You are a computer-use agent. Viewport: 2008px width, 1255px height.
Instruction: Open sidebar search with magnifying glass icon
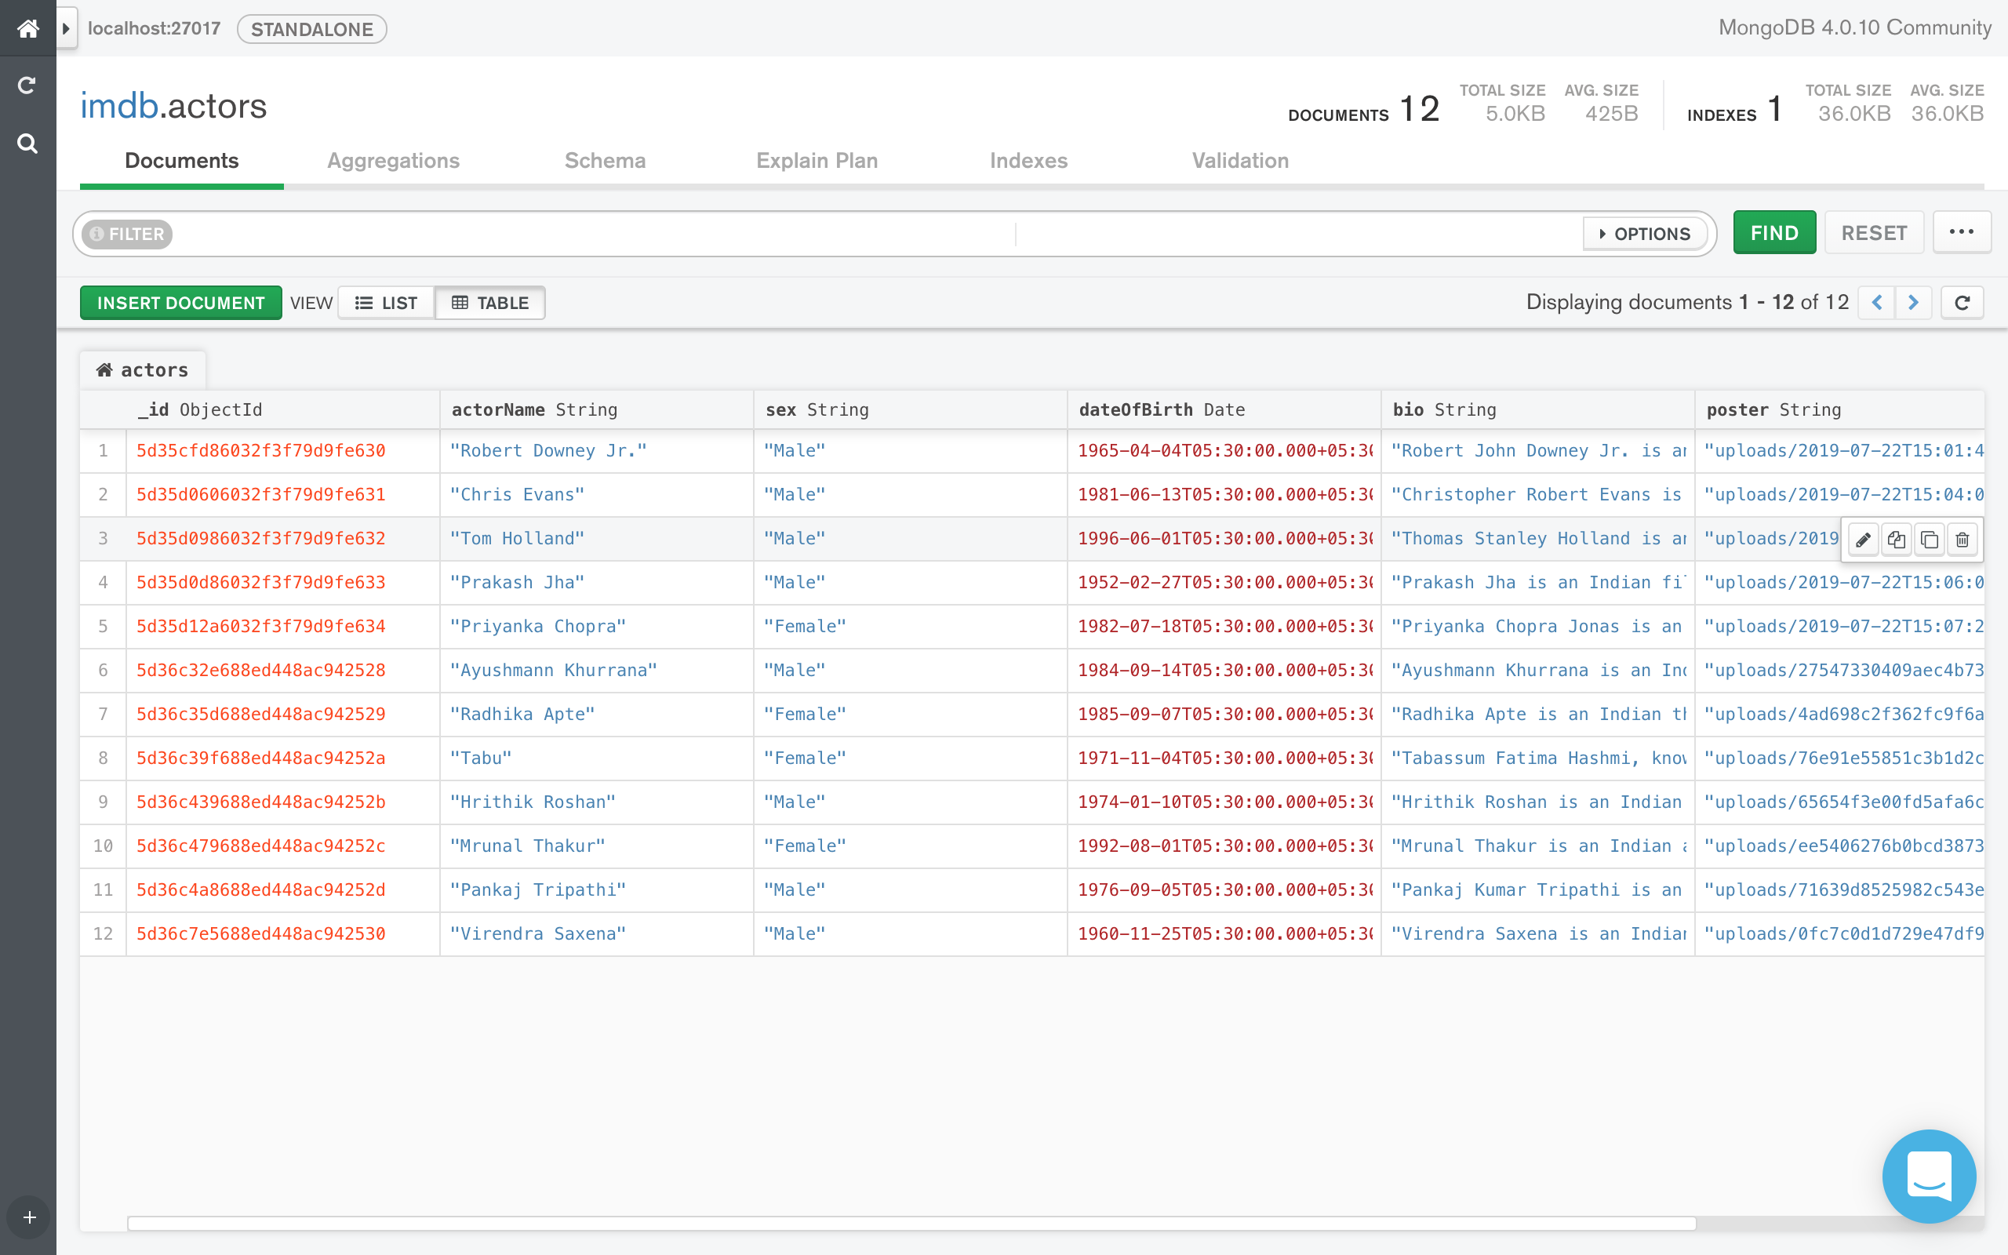(27, 143)
